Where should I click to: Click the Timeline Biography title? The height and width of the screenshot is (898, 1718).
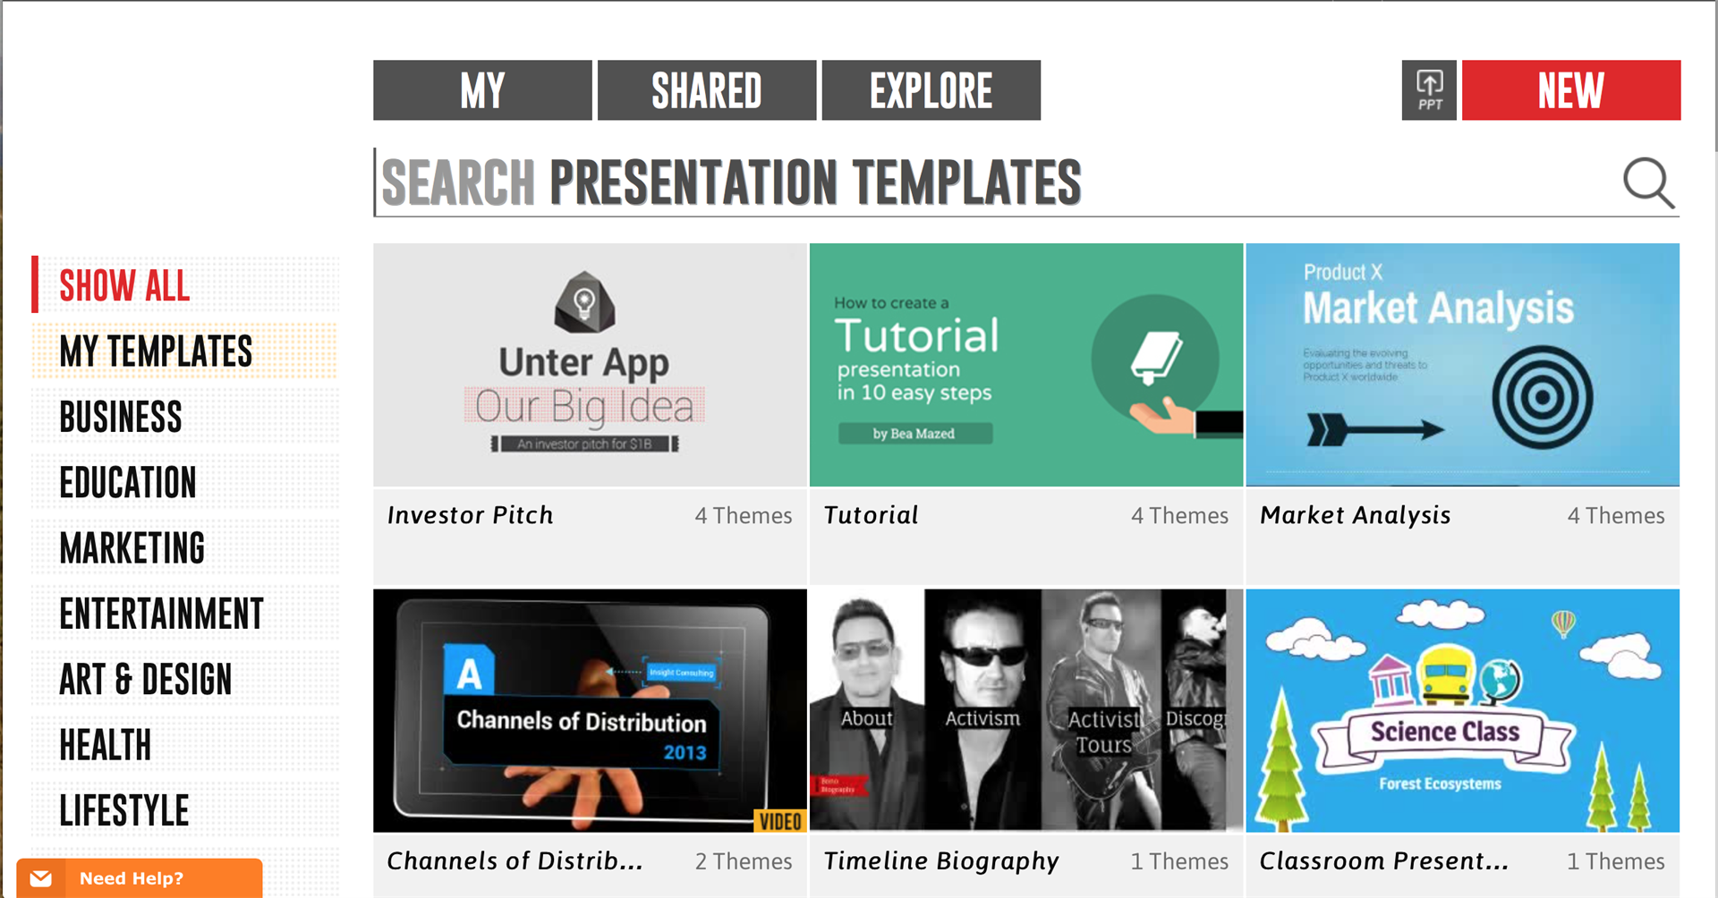[x=940, y=860]
